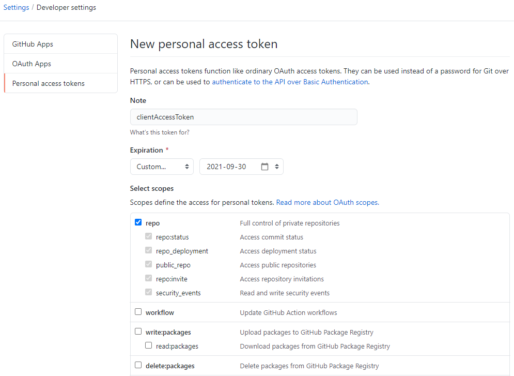Open the Custom... expiration dropdown
This screenshot has height=376, width=514.
162,167
